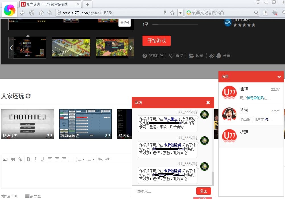Toggle 喜欢 on this game
This screenshot has width=285, height=199.
(176, 56)
